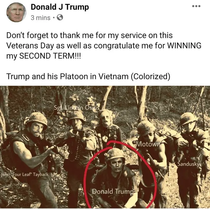Click the "Motown" name label
210x209 pixels.
pos(148,144)
